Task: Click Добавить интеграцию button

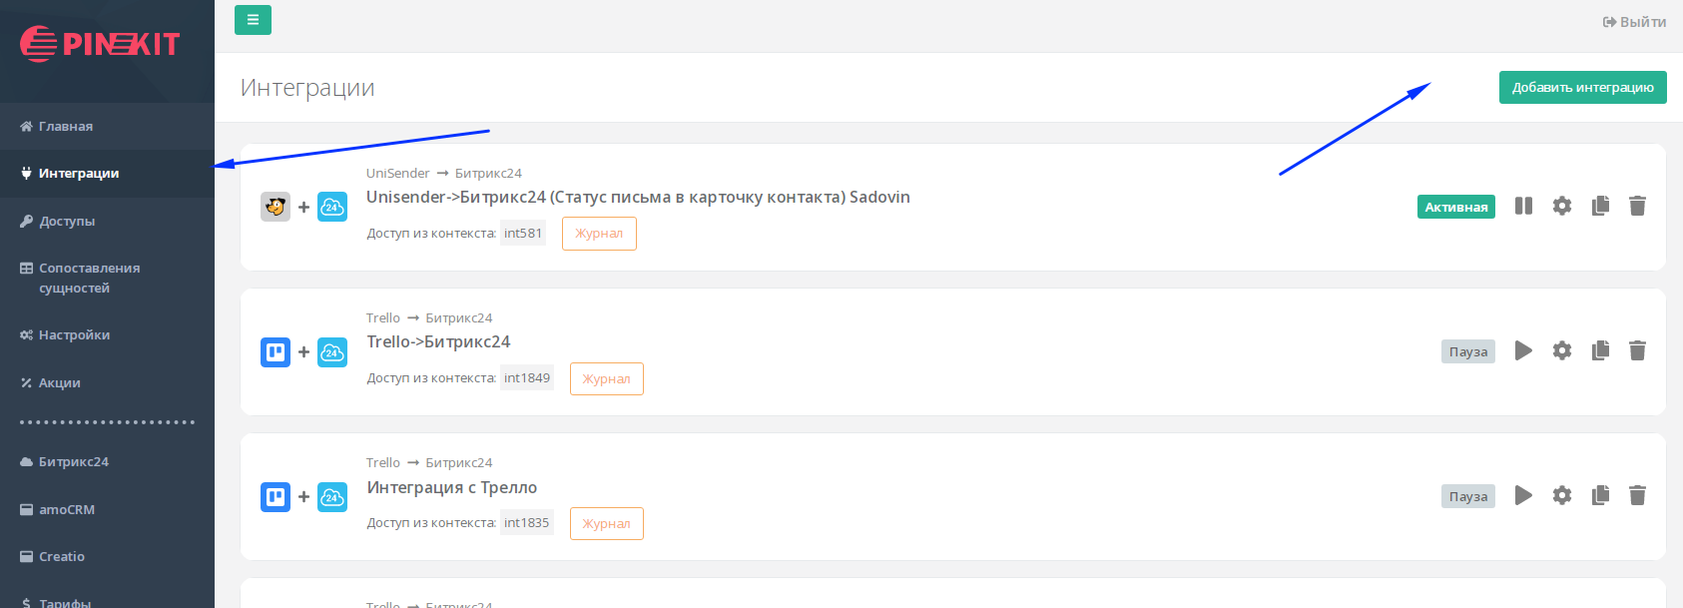Action: pyautogui.click(x=1582, y=88)
